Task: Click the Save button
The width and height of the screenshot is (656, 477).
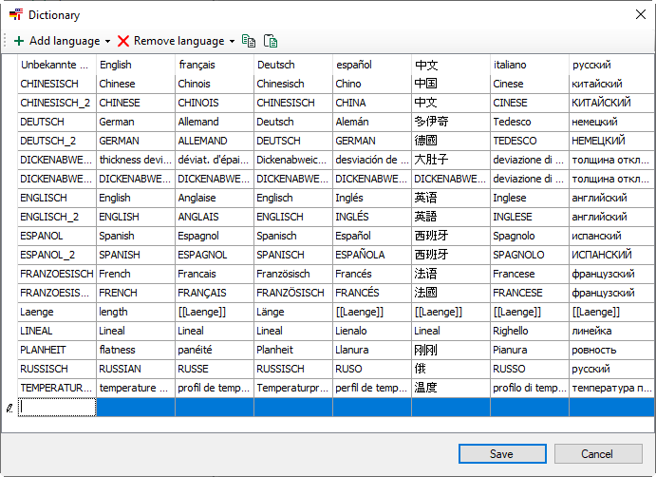Action: click(501, 454)
